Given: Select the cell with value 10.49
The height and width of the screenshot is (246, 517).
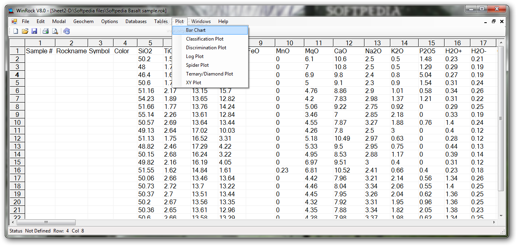Looking at the screenshot, I should coord(349,138).
